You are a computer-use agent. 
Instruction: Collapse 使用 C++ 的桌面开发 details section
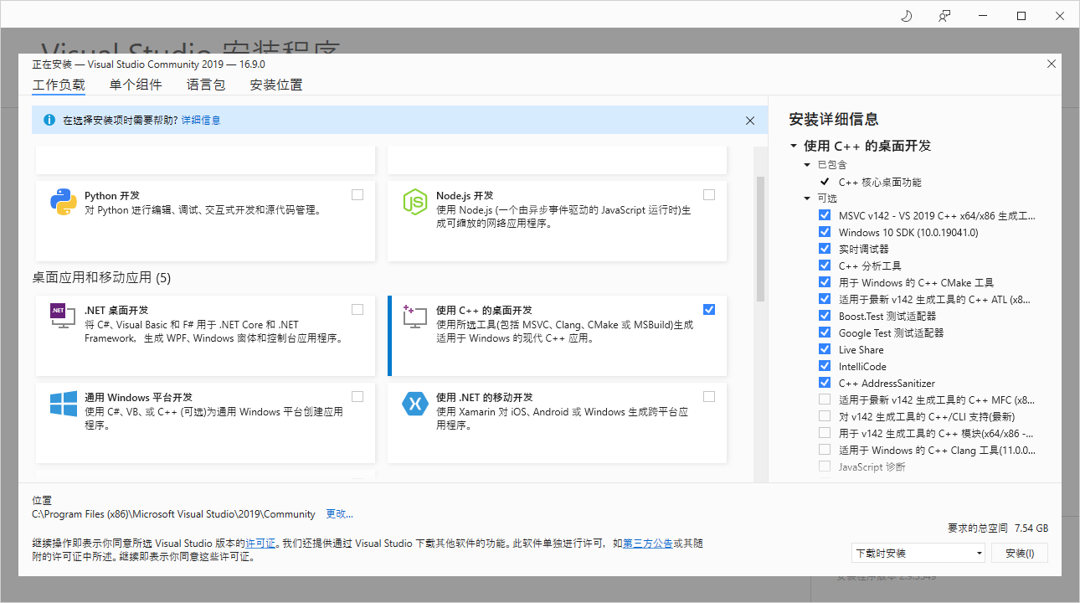[x=794, y=146]
